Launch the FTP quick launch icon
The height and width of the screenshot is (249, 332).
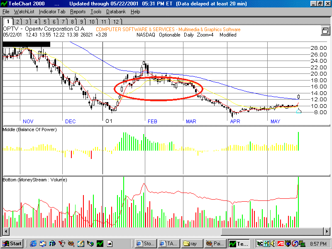52,244
